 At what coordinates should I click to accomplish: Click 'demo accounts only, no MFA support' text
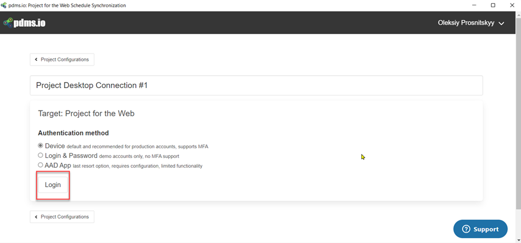pyautogui.click(x=139, y=156)
